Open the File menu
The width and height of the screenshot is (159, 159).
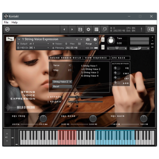[6, 22]
